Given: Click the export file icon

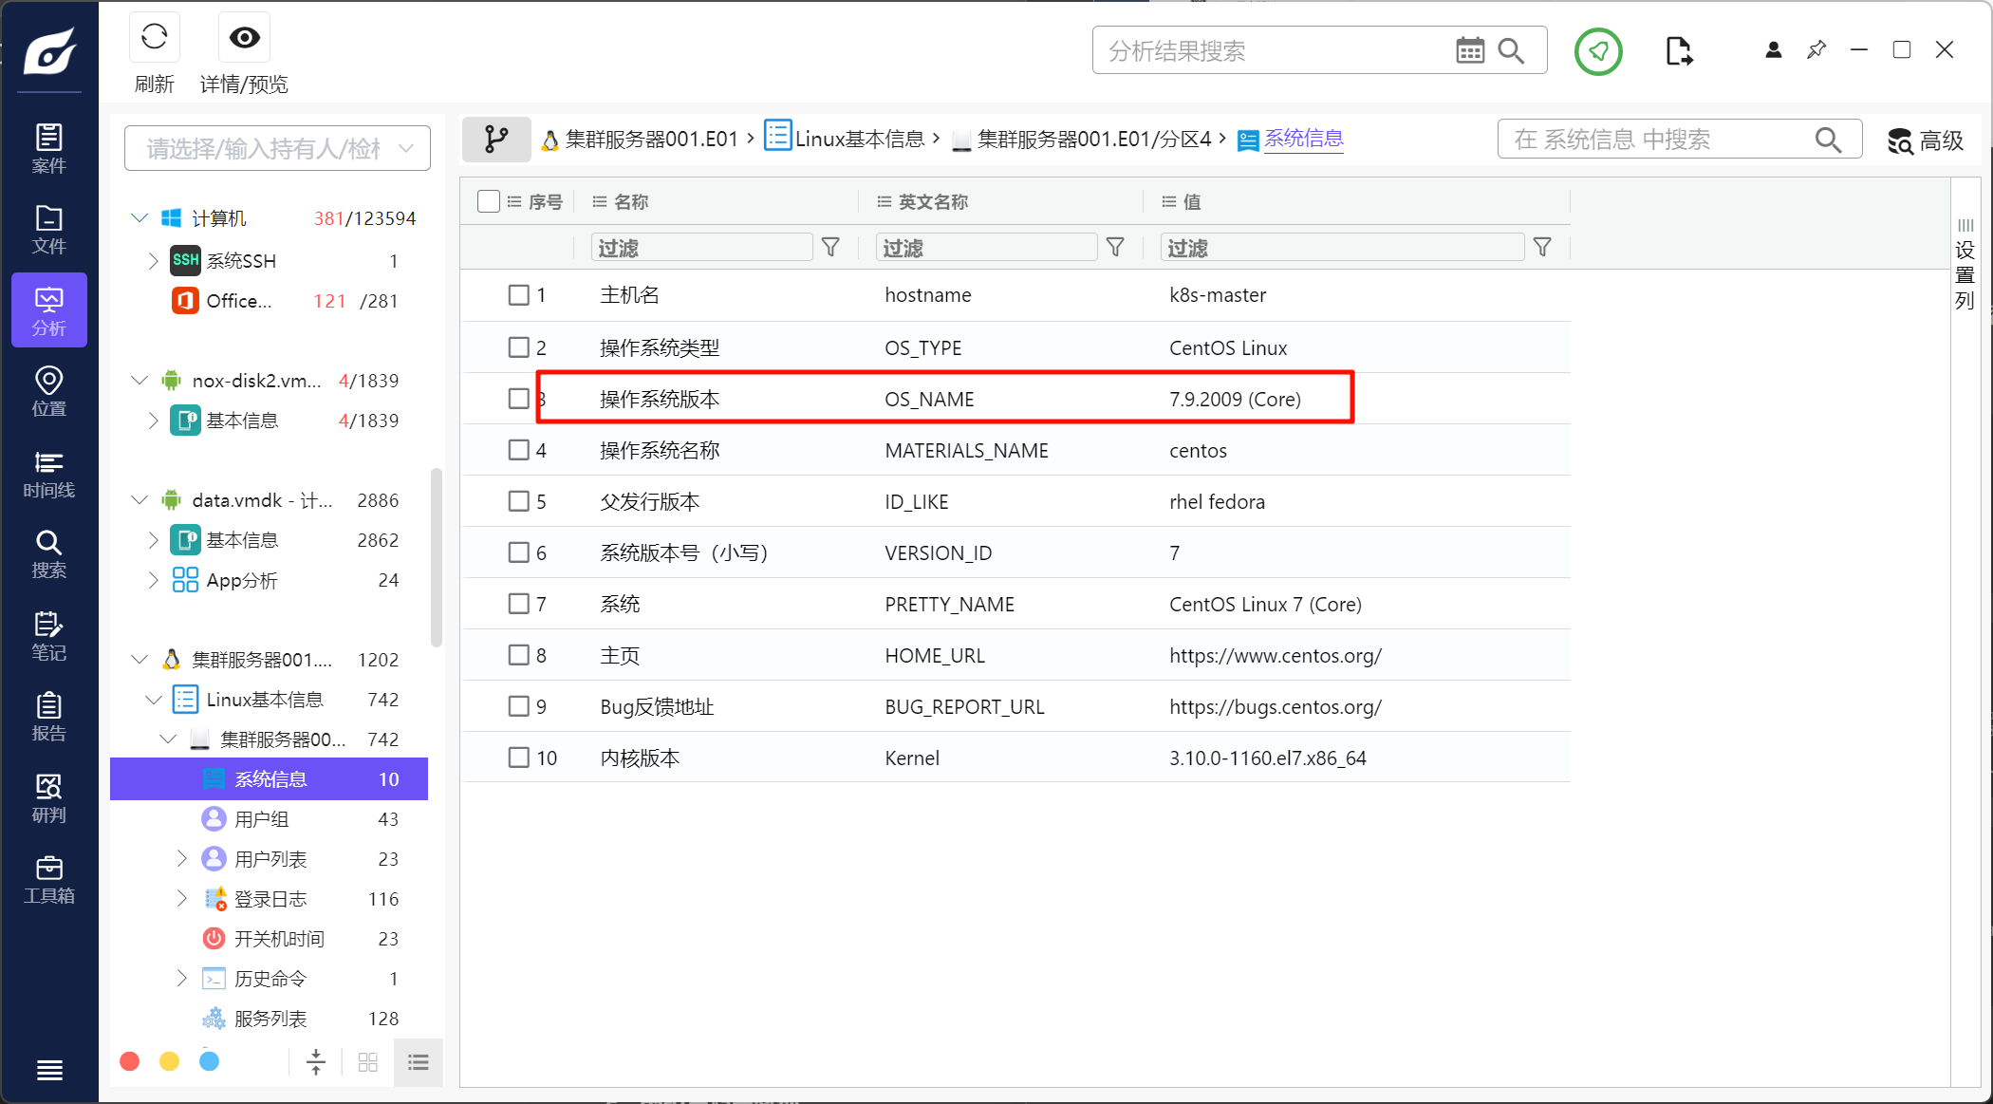Looking at the screenshot, I should (x=1678, y=51).
